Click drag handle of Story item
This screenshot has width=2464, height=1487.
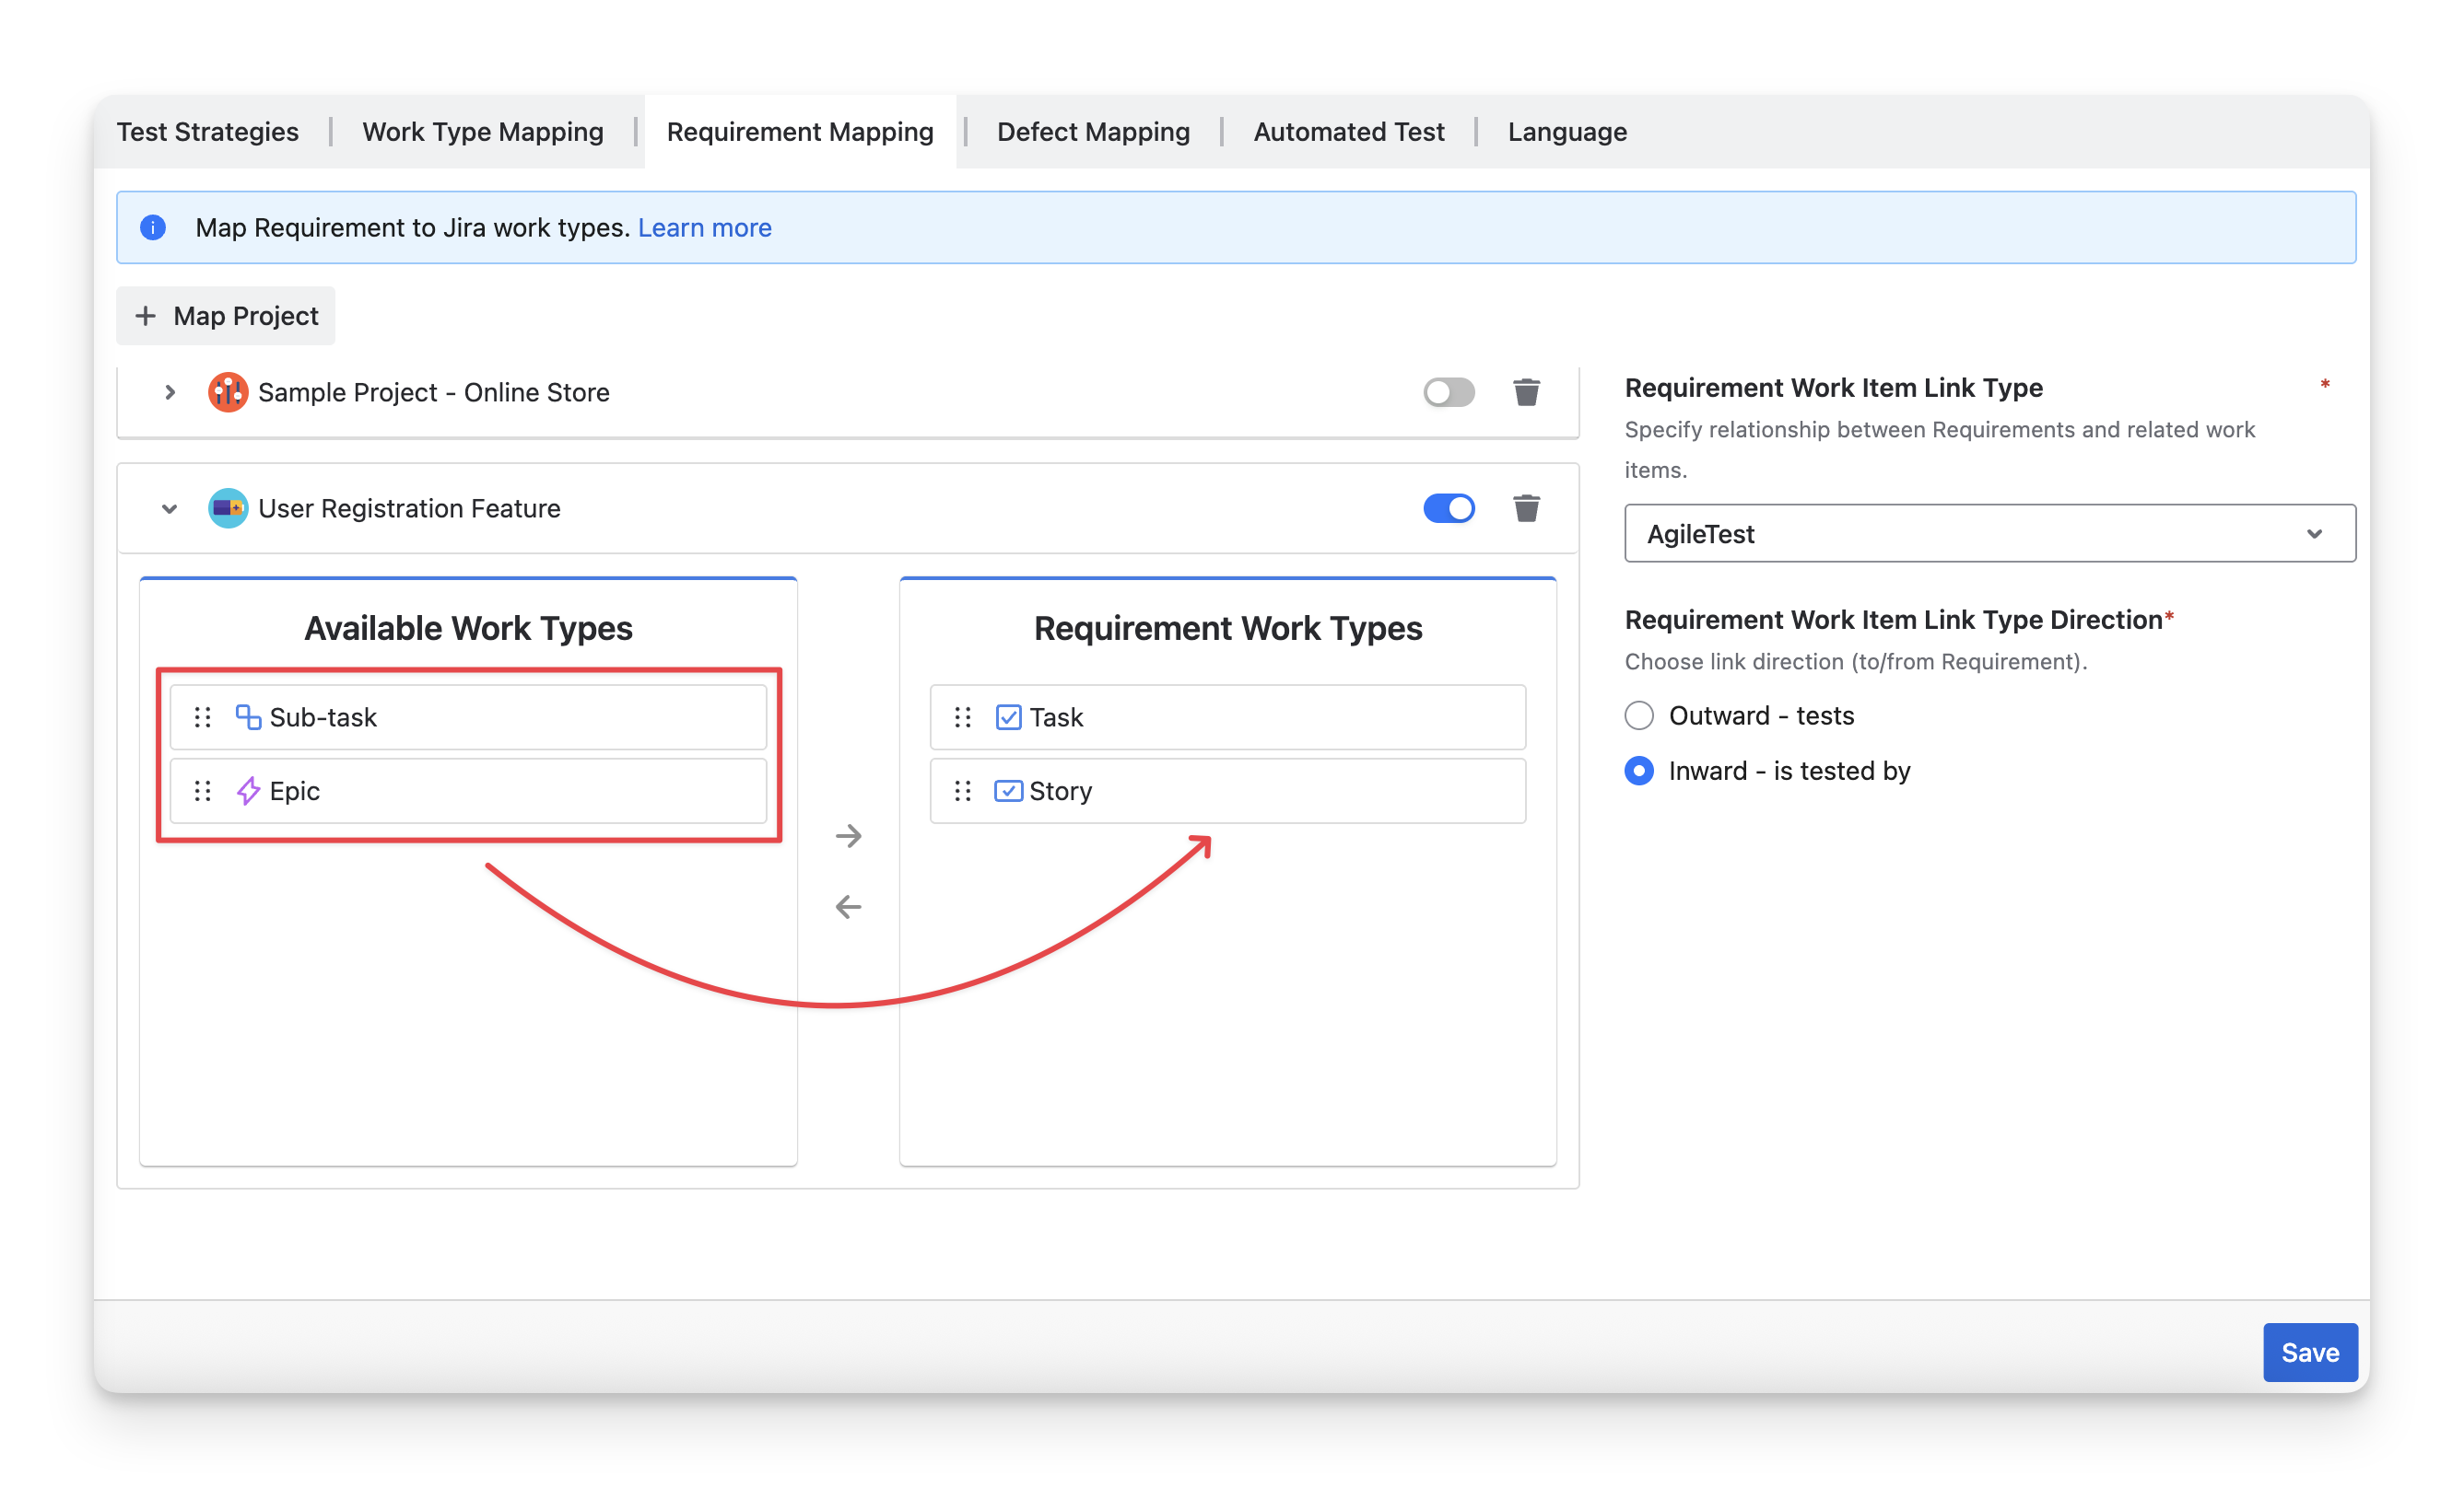(x=963, y=792)
